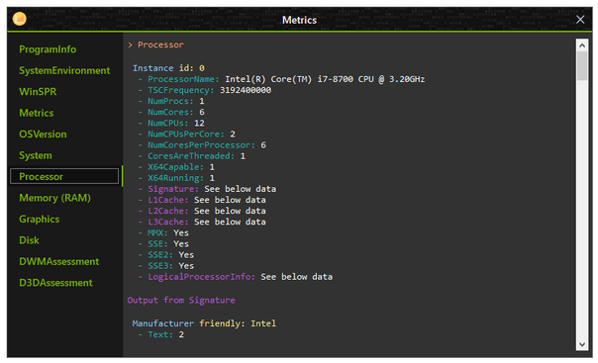
Task: Show the OSVersion details
Action: (43, 135)
